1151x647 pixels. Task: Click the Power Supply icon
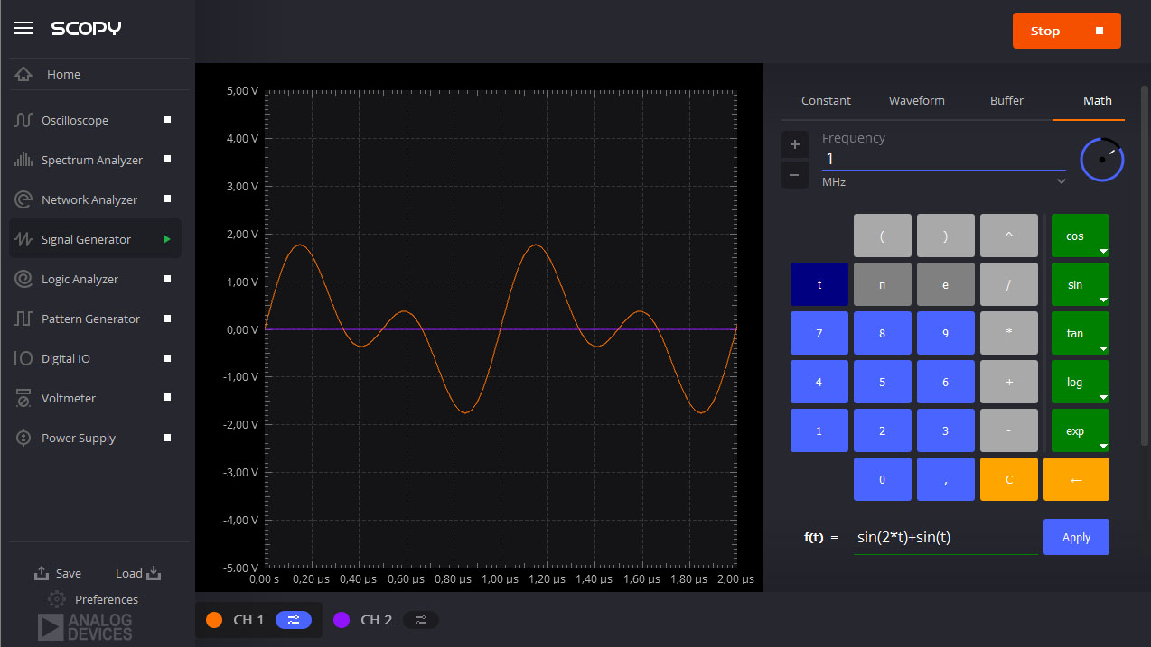(23, 438)
